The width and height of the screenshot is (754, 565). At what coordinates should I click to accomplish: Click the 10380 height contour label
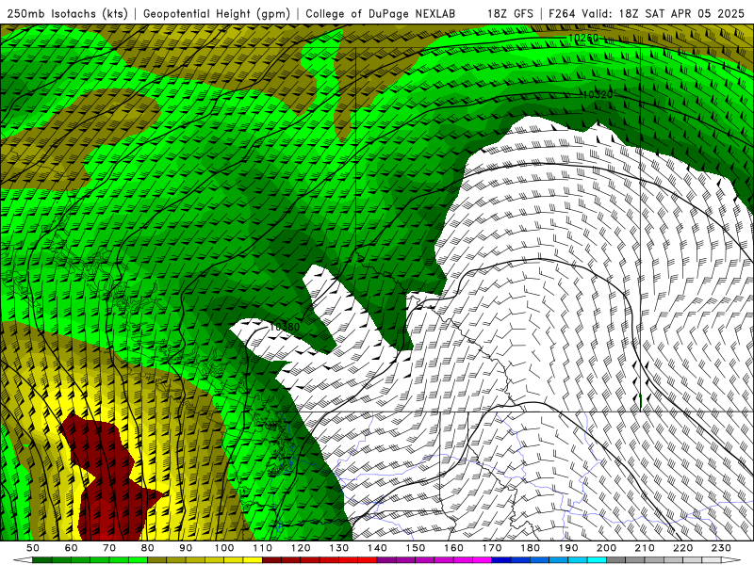[285, 327]
